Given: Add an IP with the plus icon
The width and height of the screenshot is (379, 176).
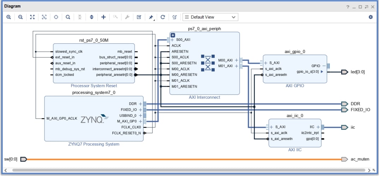Looking at the screenshot, I should tap(103, 17).
